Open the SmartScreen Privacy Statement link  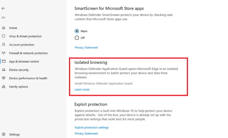pos(86,47)
